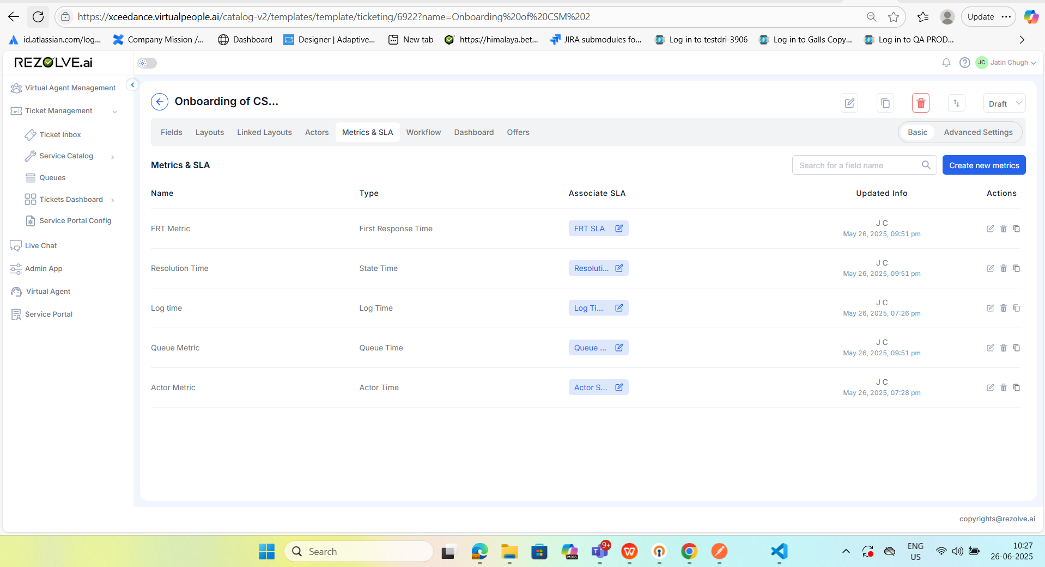Switch to the Dashboard tab
Viewport: 1045px width, 567px height.
point(474,132)
